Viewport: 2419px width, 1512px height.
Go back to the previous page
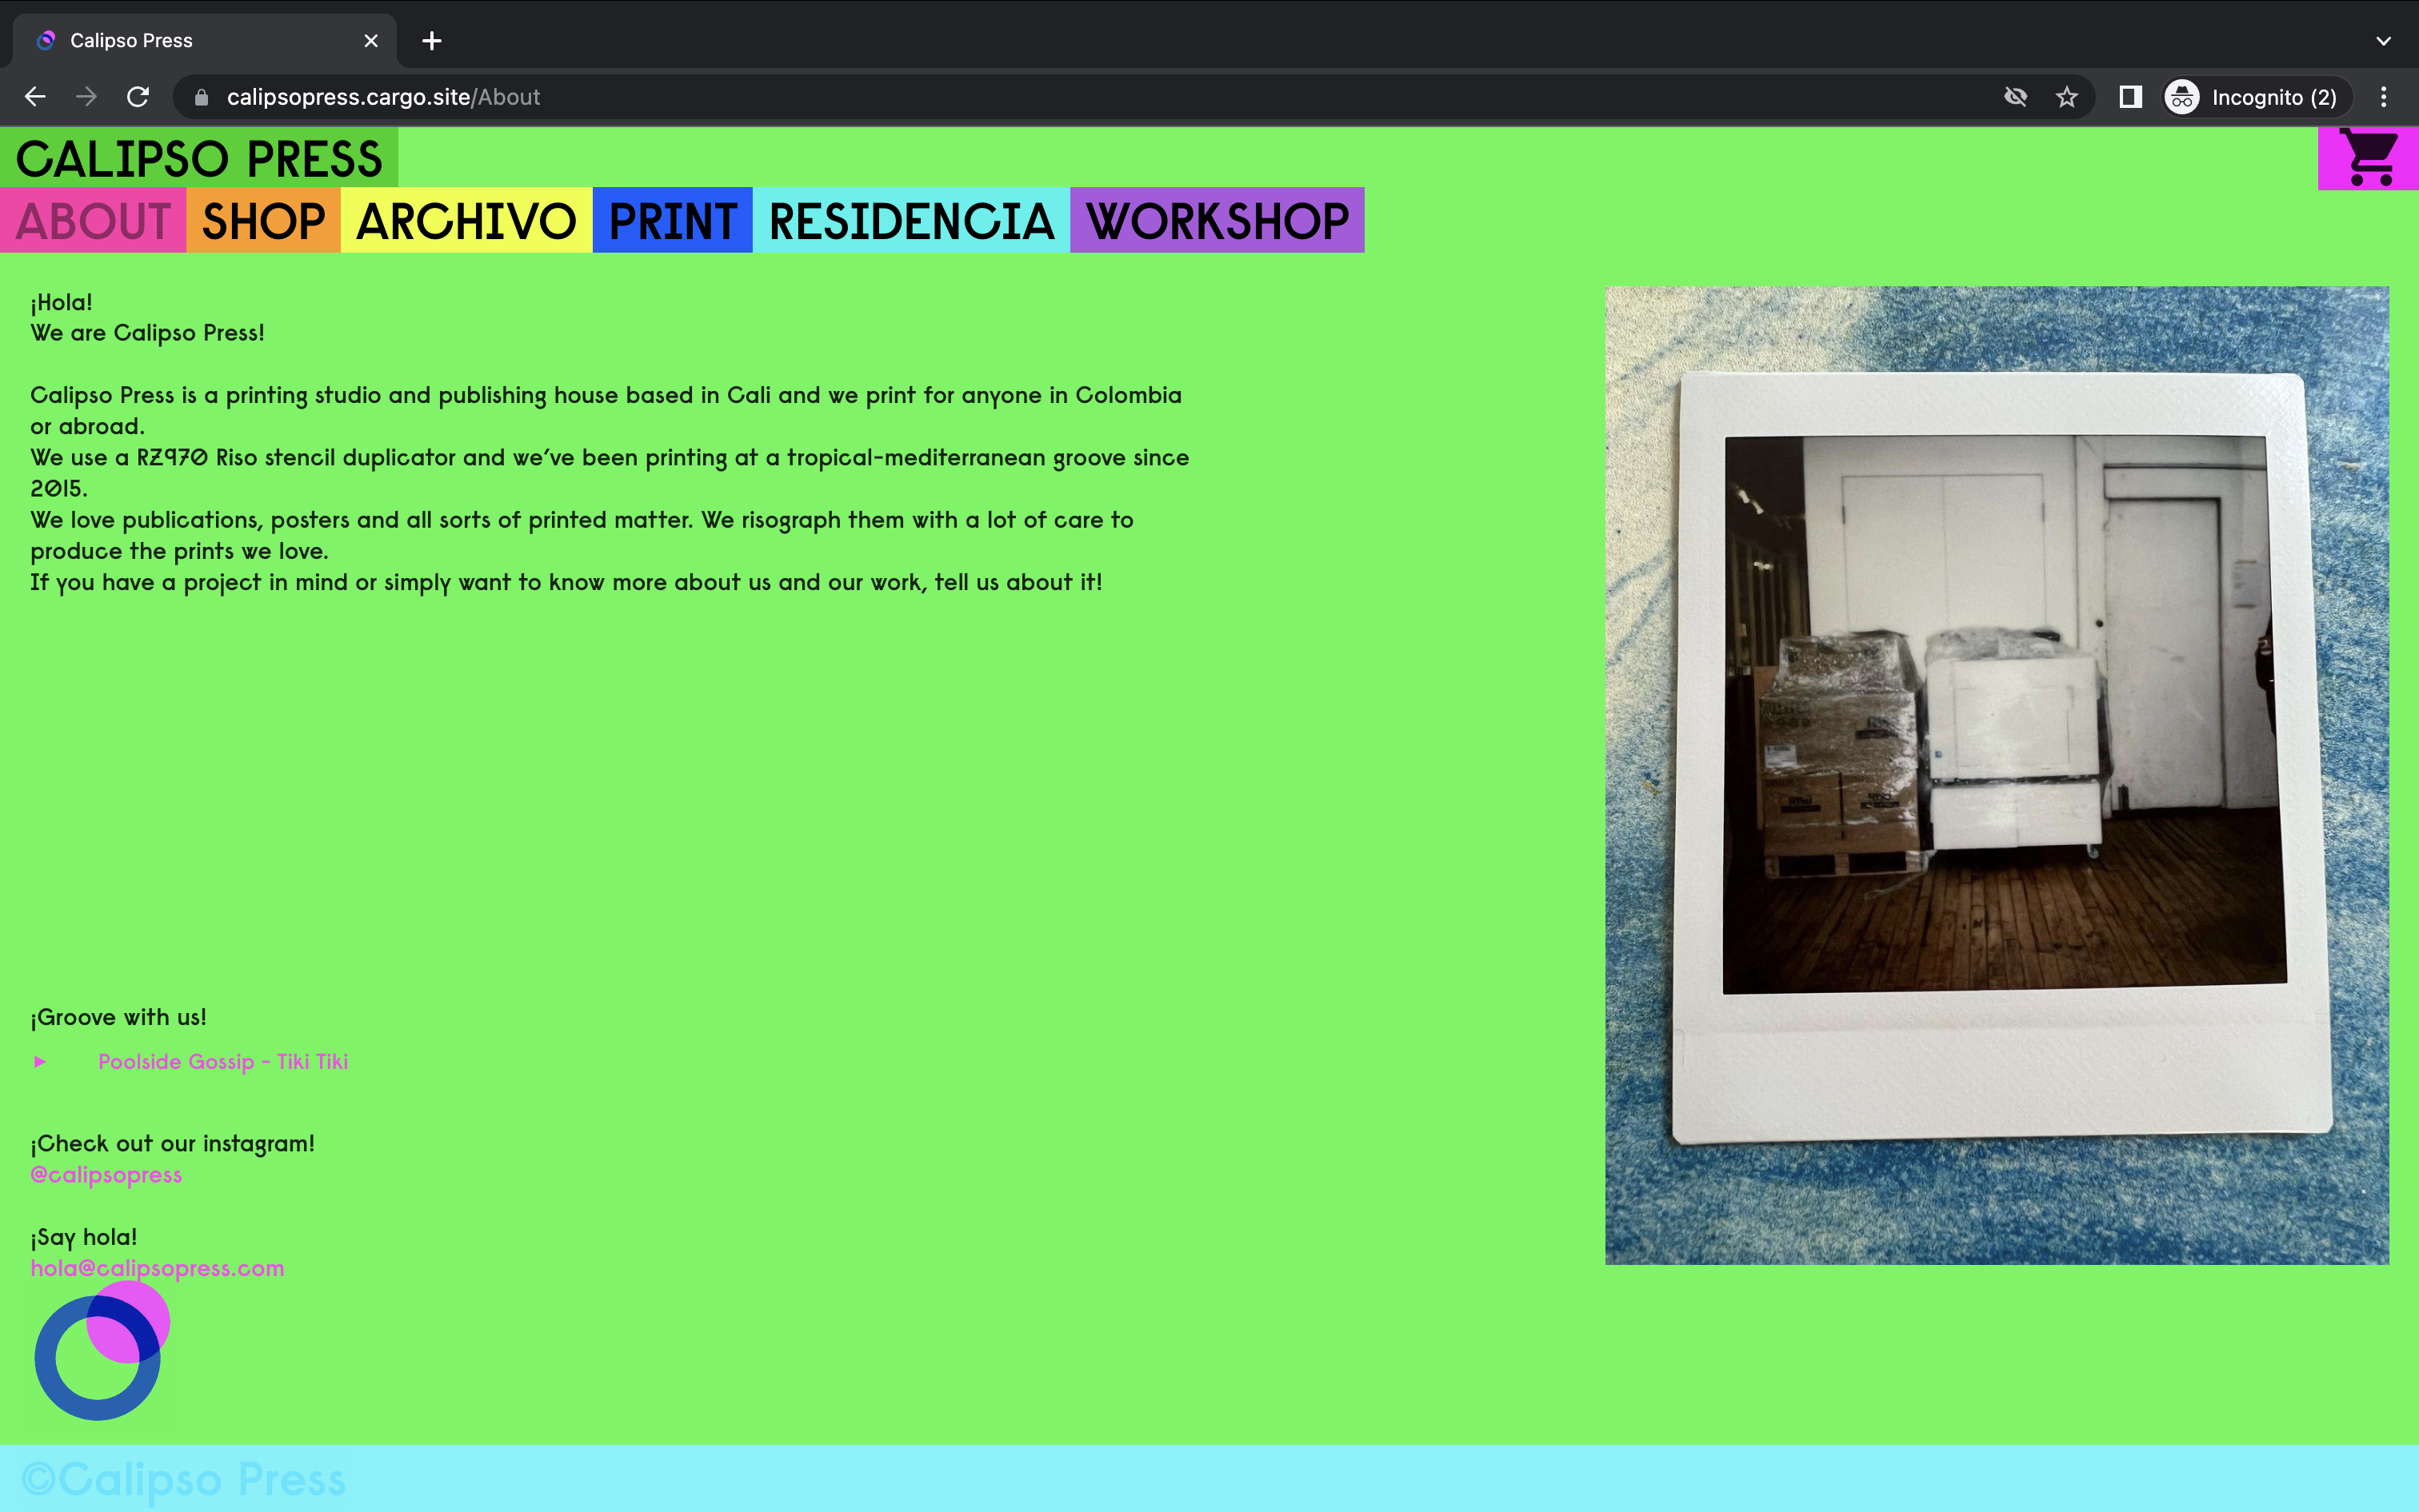(35, 97)
